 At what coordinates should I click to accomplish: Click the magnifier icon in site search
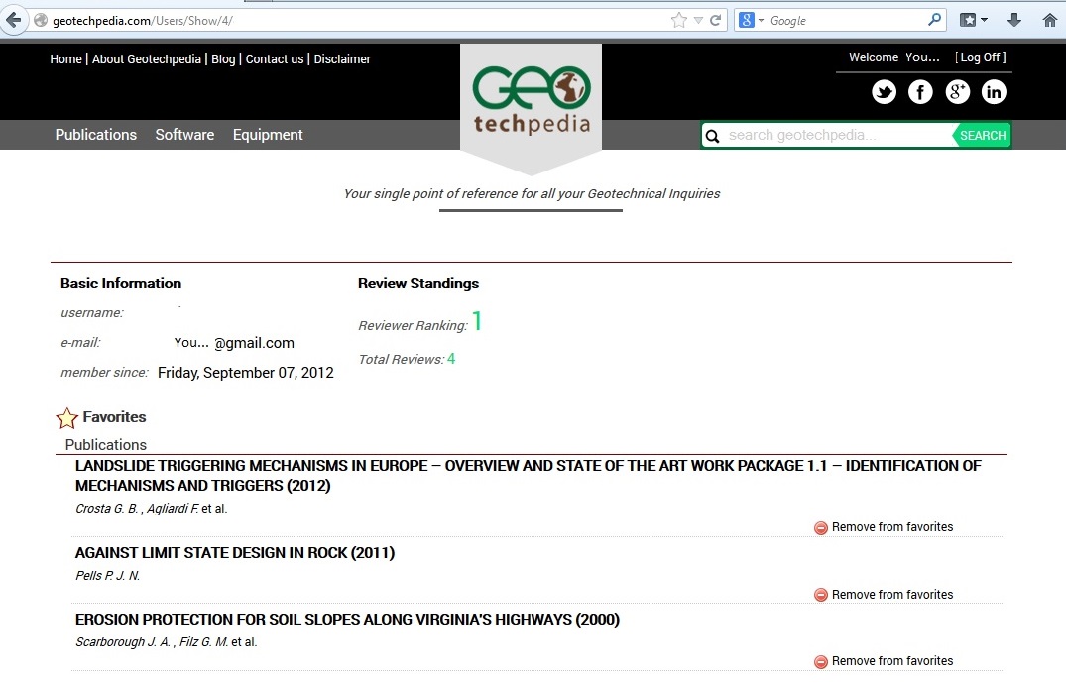click(712, 136)
